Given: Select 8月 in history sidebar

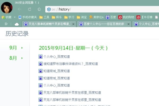Looking at the screenshot, I should coord(13,58).
